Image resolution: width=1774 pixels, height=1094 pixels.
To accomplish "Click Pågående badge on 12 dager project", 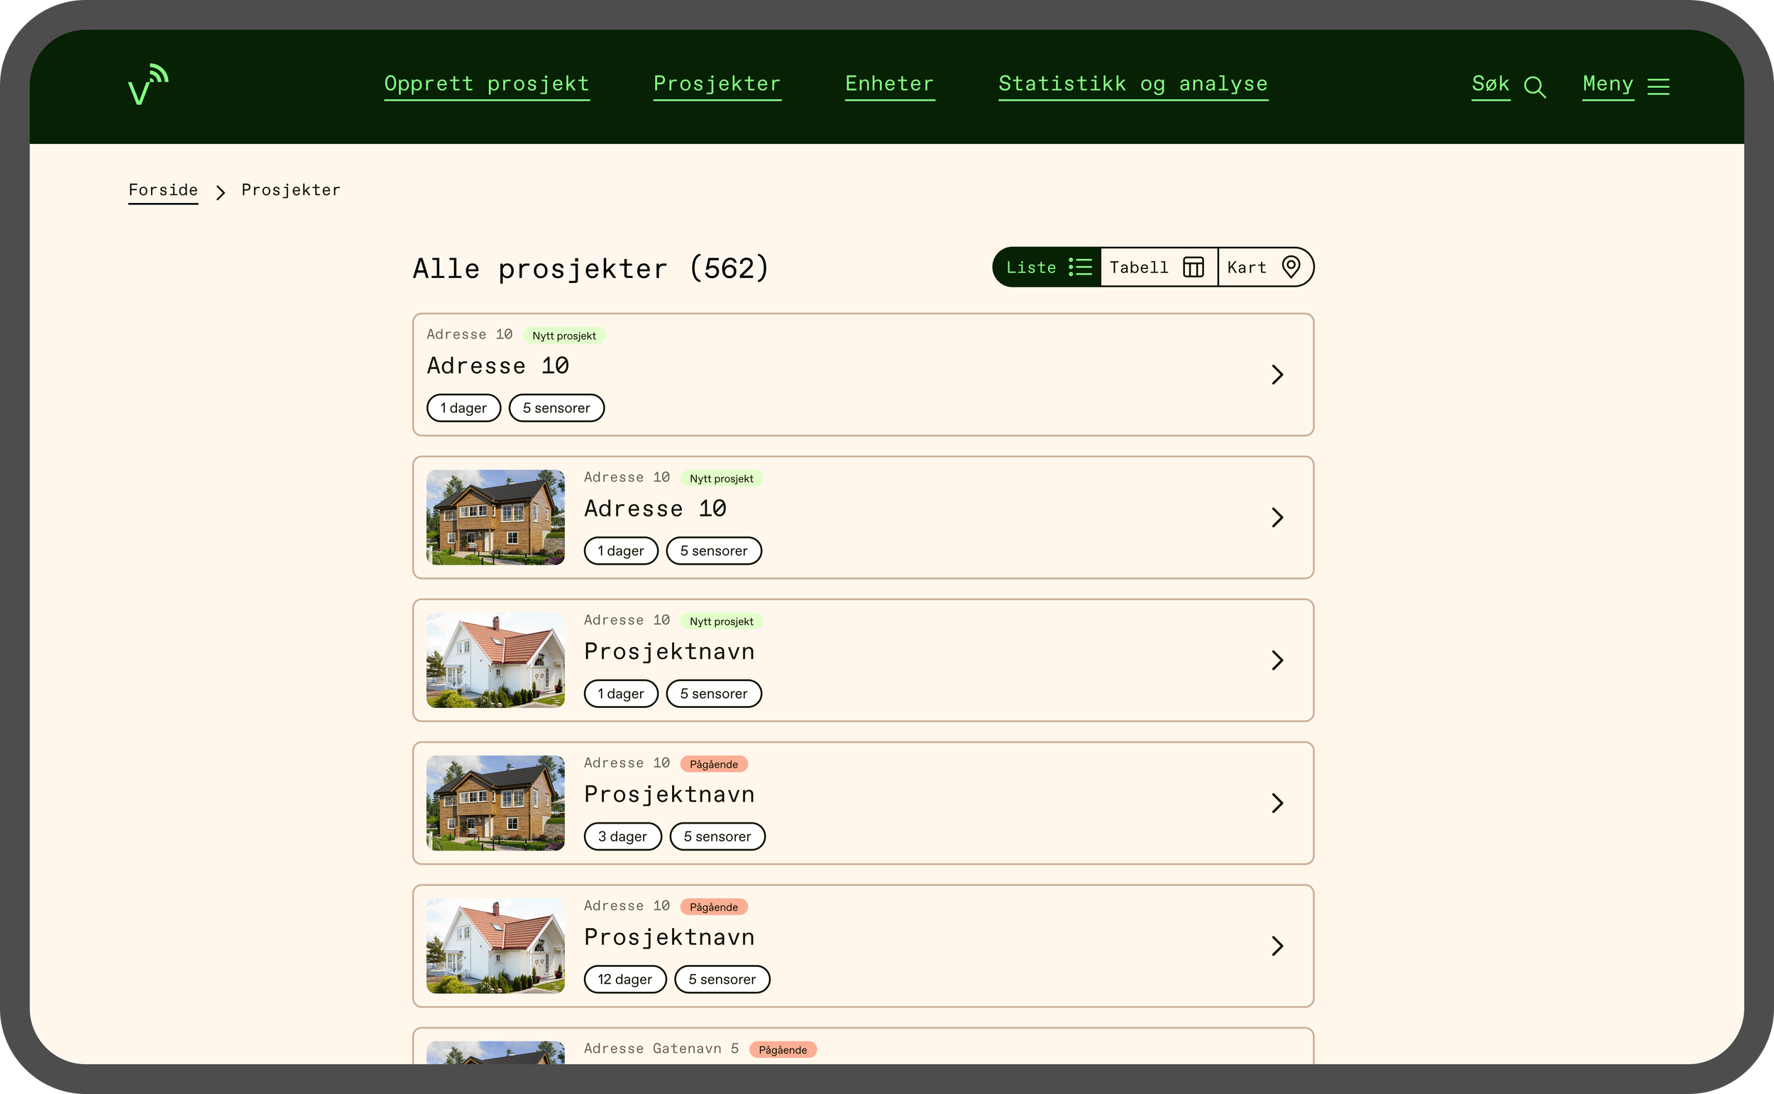I will click(714, 907).
